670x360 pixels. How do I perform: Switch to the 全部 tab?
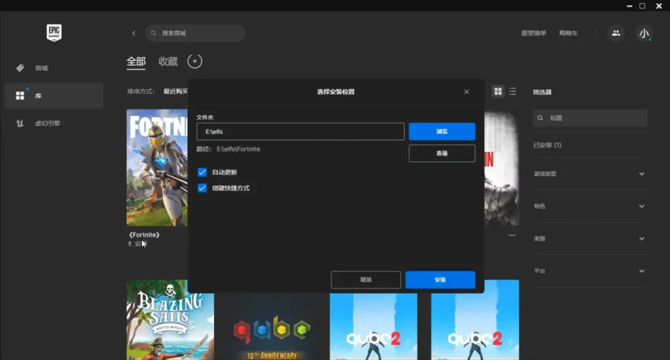click(x=136, y=62)
